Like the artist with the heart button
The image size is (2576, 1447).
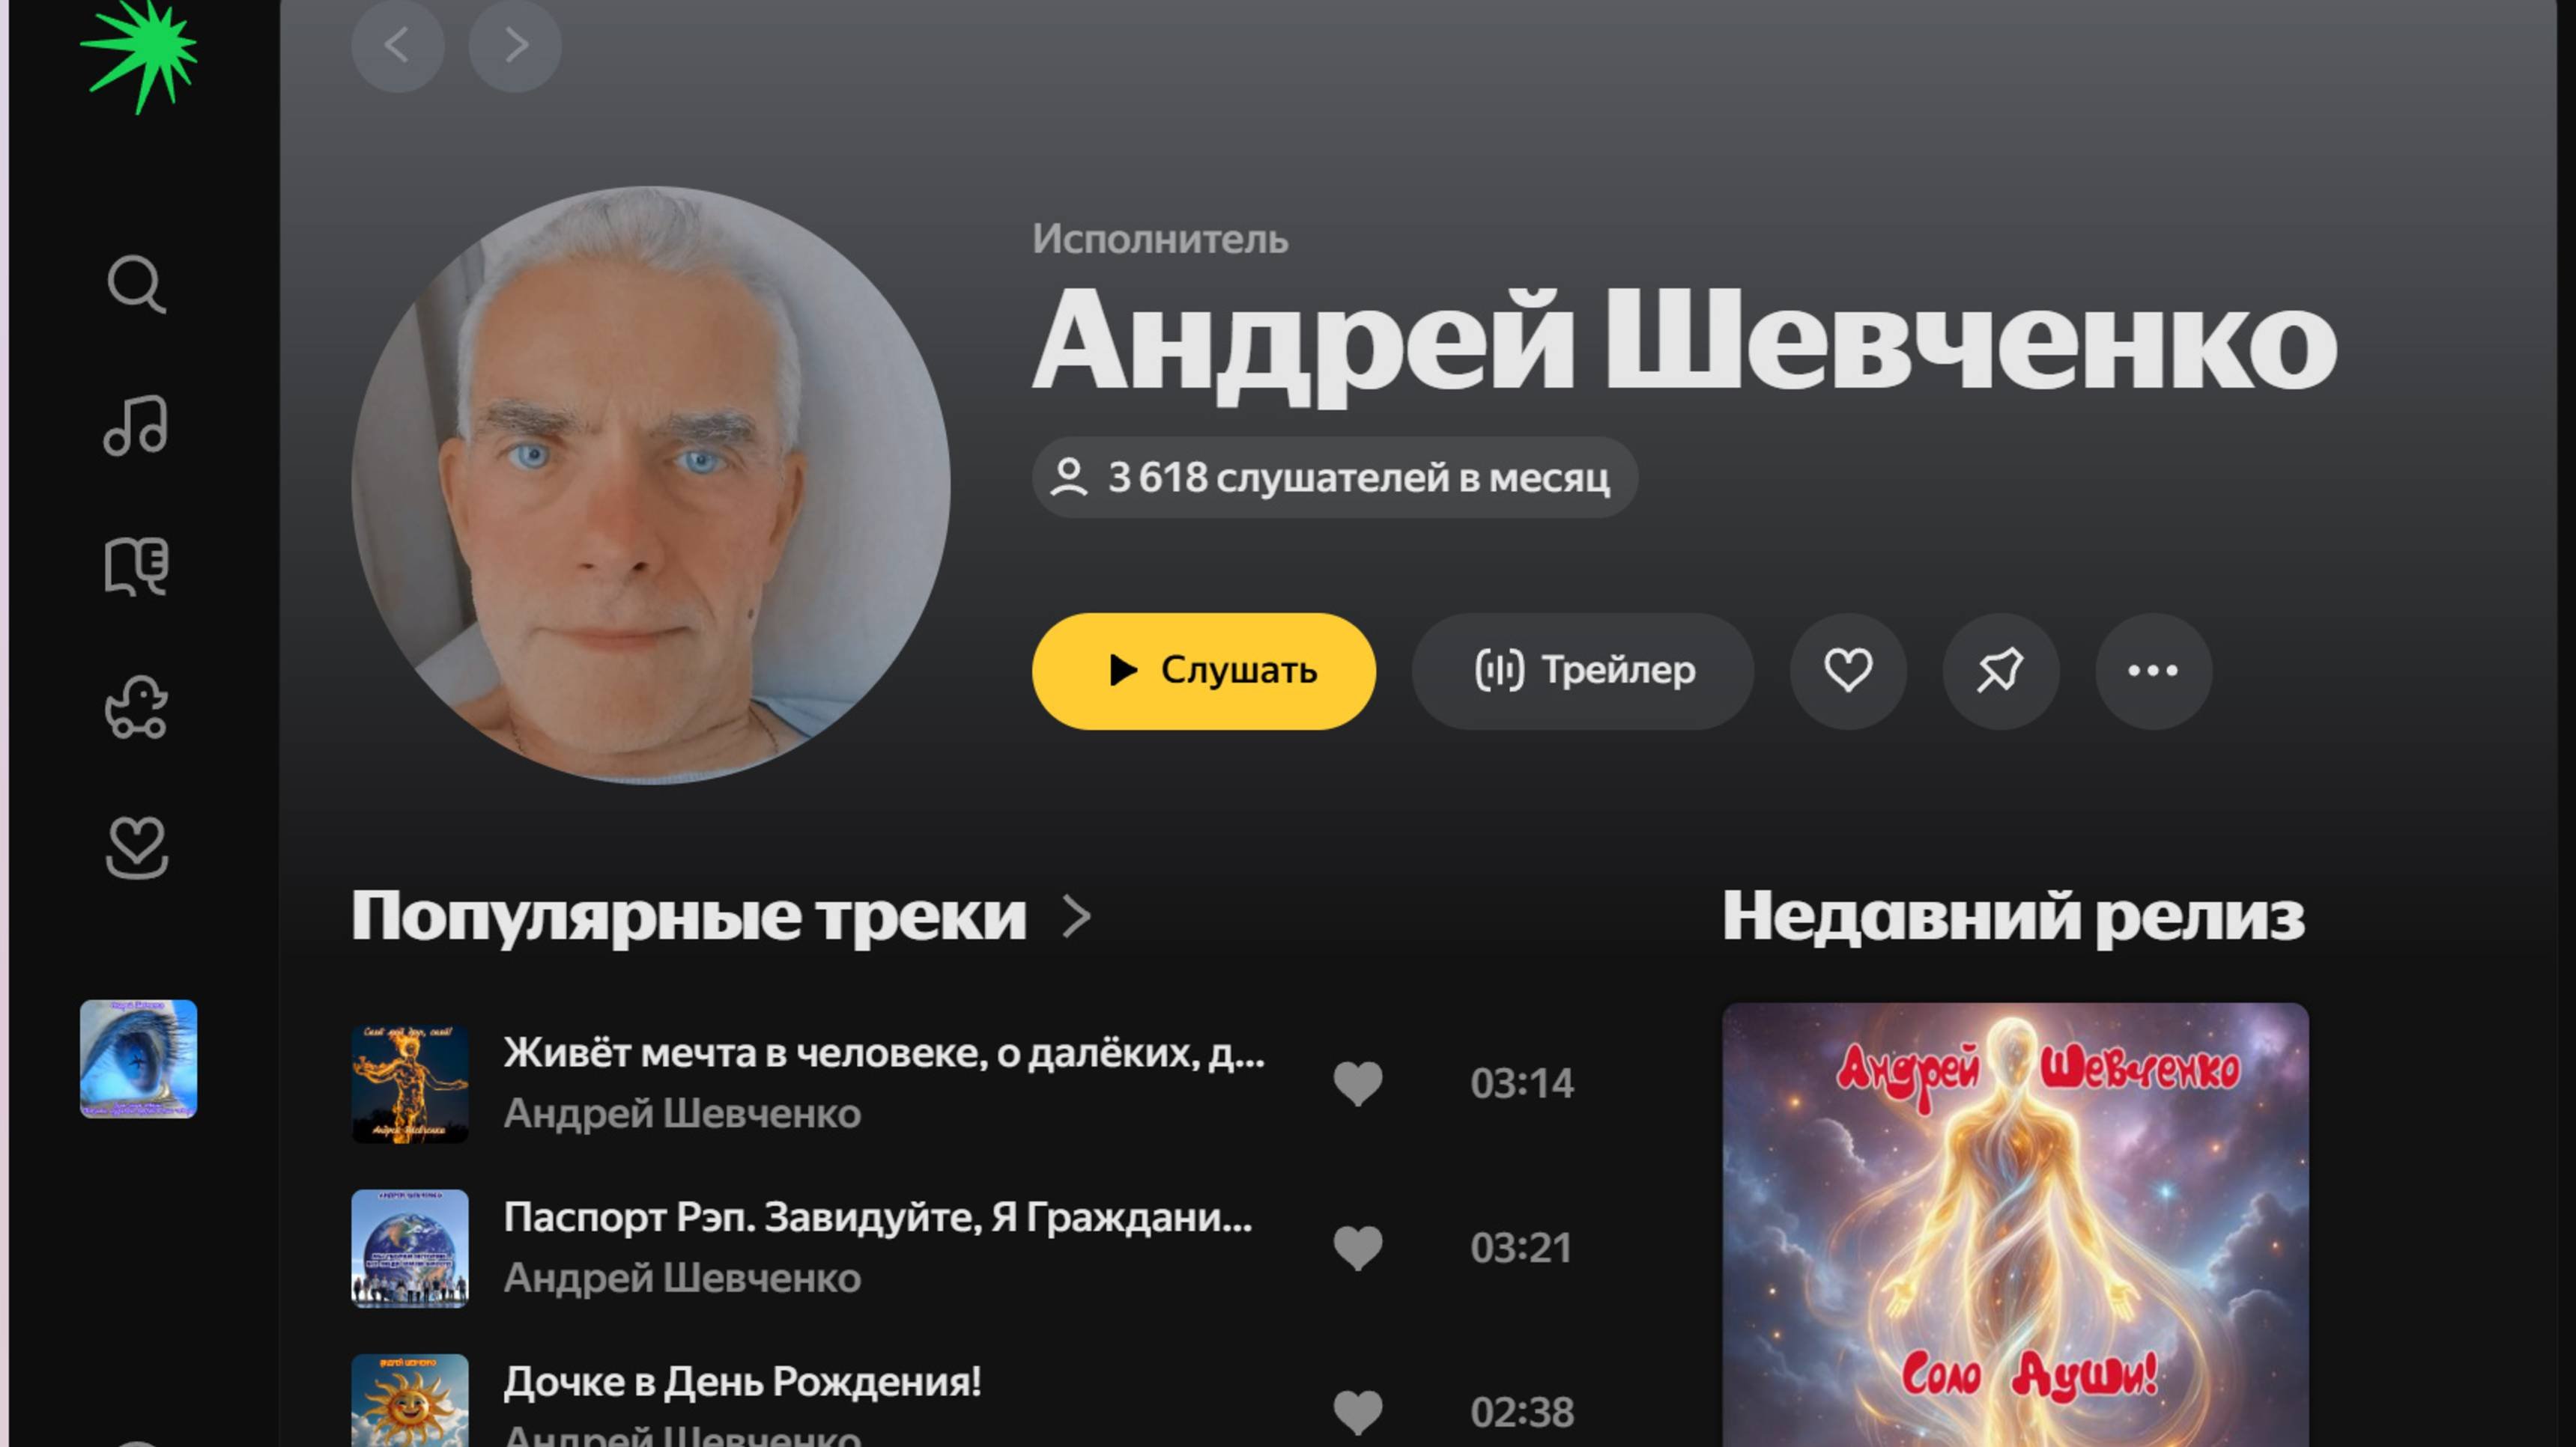pyautogui.click(x=1848, y=671)
